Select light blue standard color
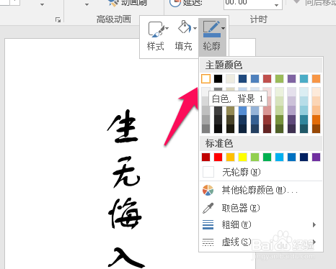The height and width of the screenshot is (269, 336). [x=280, y=158]
